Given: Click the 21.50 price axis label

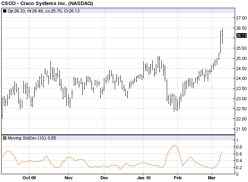Looking at the screenshot, I should pyautogui.click(x=241, y=129).
